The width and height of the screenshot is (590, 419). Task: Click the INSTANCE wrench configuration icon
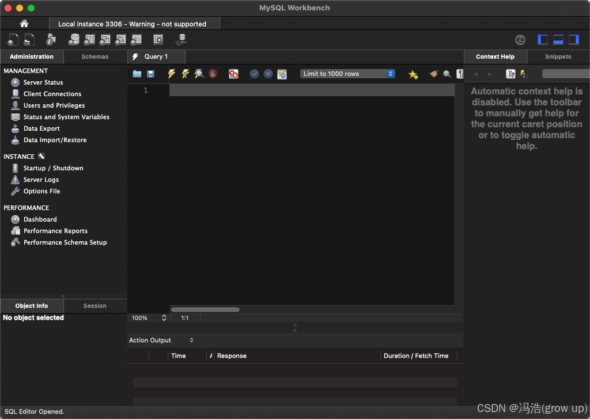[41, 156]
